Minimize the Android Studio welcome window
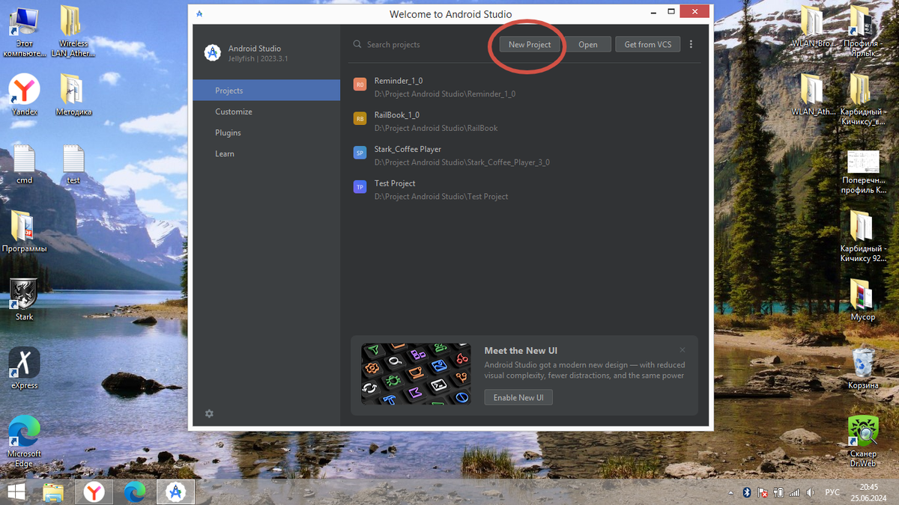899x505 pixels. click(652, 12)
